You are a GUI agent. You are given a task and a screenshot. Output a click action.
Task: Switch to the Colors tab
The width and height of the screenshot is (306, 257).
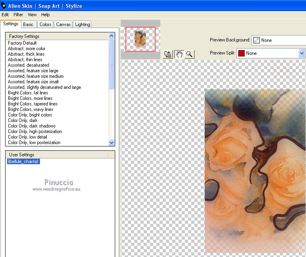tap(45, 24)
